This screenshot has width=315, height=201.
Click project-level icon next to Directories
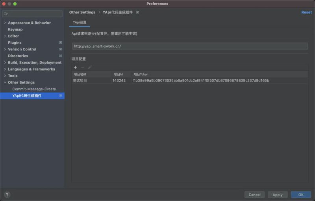[61, 56]
